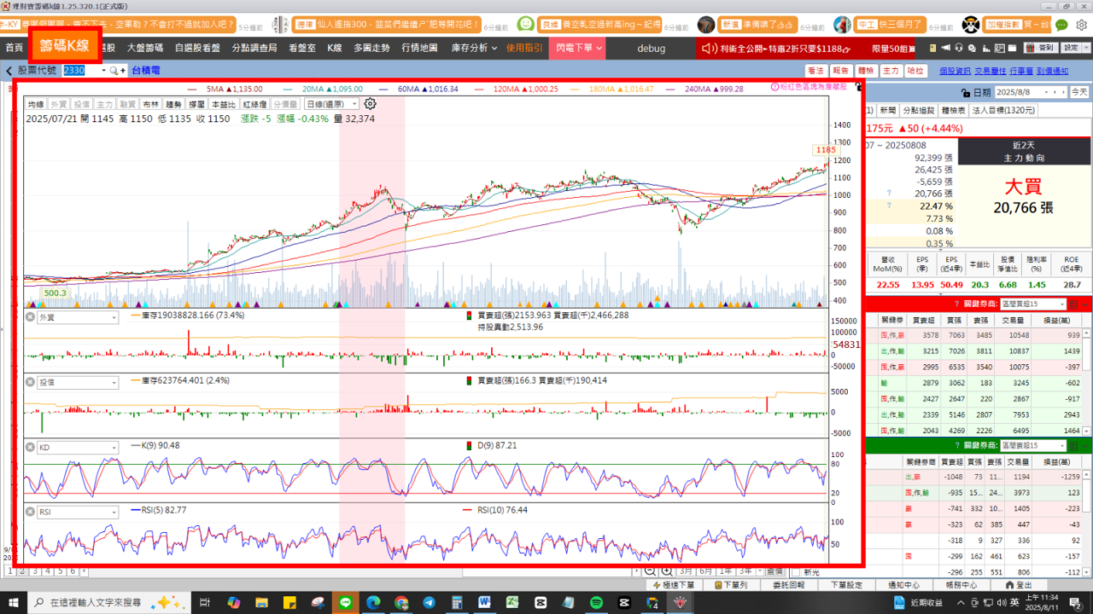Click the headset support icon in top bar
The width and height of the screenshot is (1093, 614).
click(x=960, y=48)
